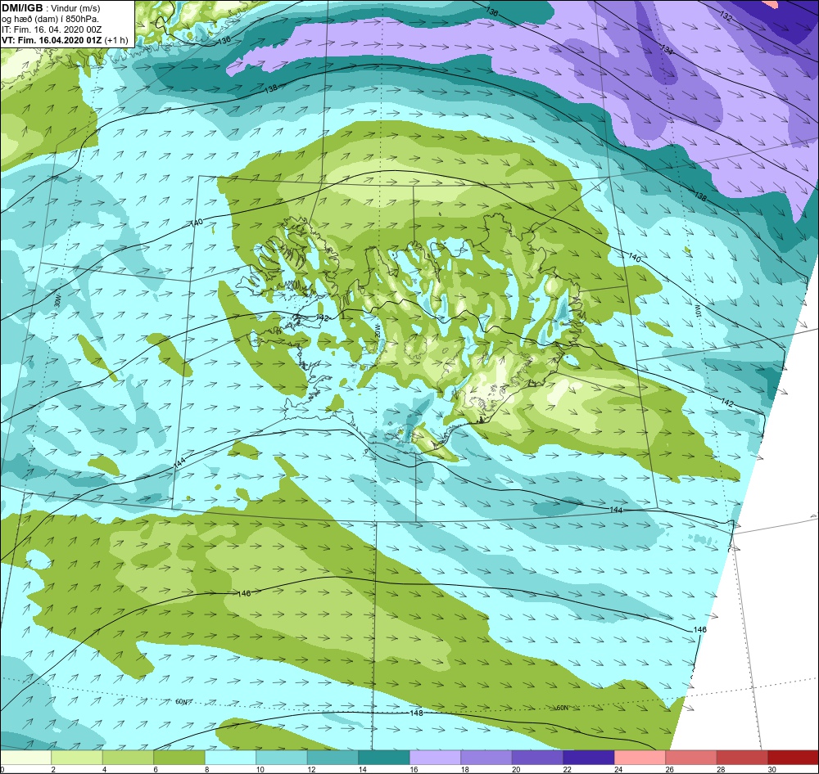
Task: Click the 'Vindur (m/s)' label
Action: [x=77, y=9]
